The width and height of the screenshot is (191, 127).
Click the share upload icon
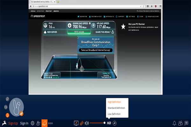(x=113, y=32)
